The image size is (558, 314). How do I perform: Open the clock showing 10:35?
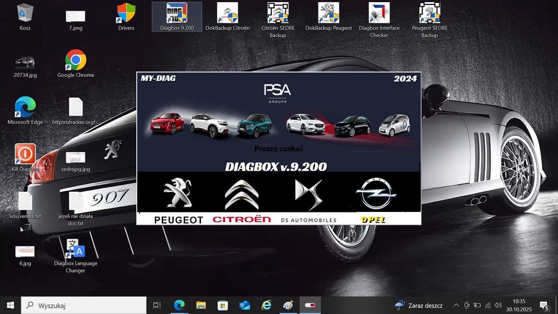(x=519, y=305)
